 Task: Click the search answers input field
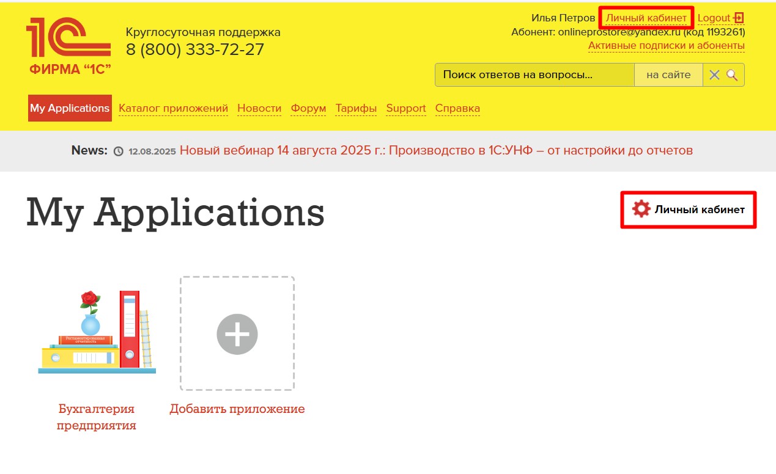[534, 75]
